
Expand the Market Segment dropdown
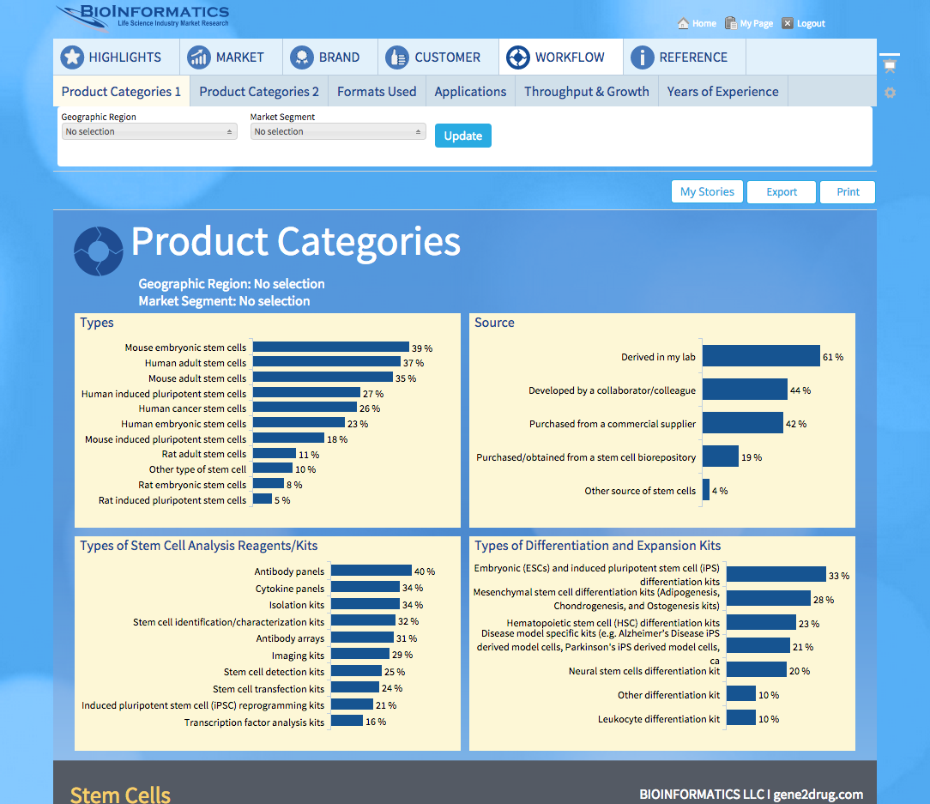click(x=338, y=132)
